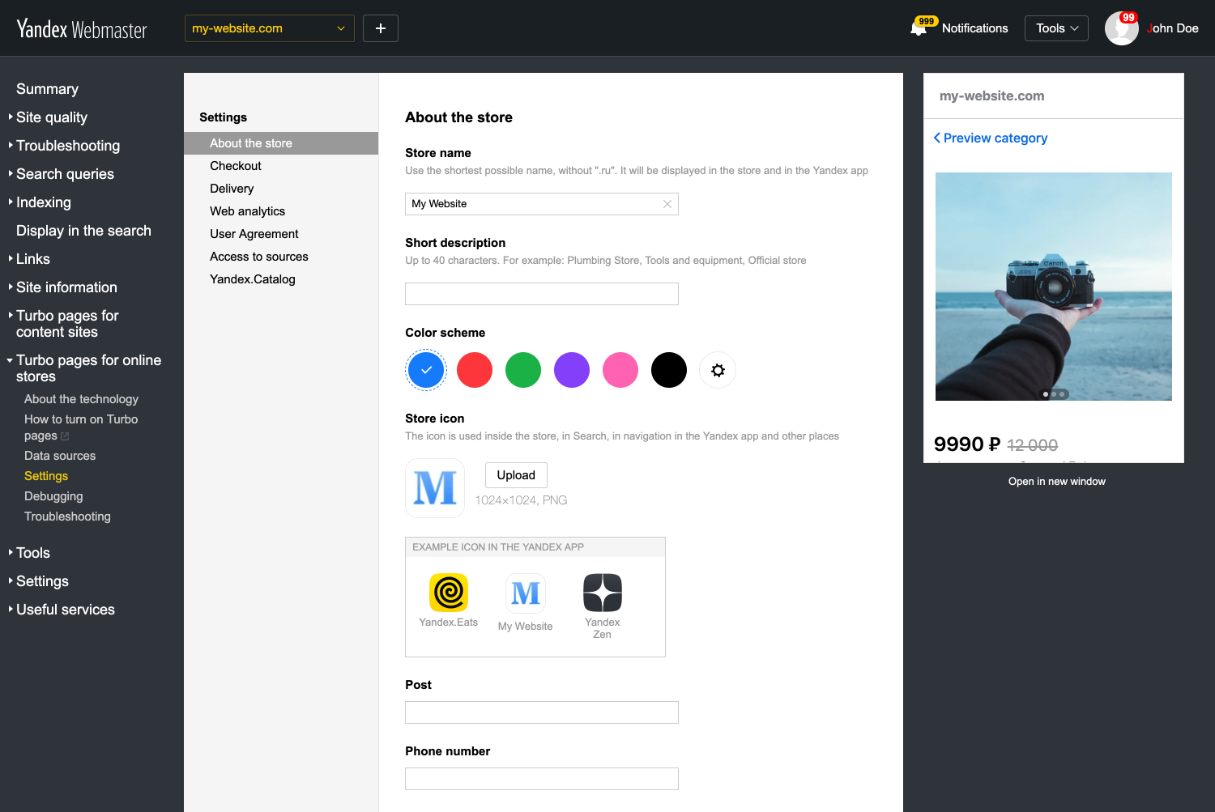This screenshot has height=812, width=1215.
Task: Expand the Tools sidebar section
Action: point(33,553)
